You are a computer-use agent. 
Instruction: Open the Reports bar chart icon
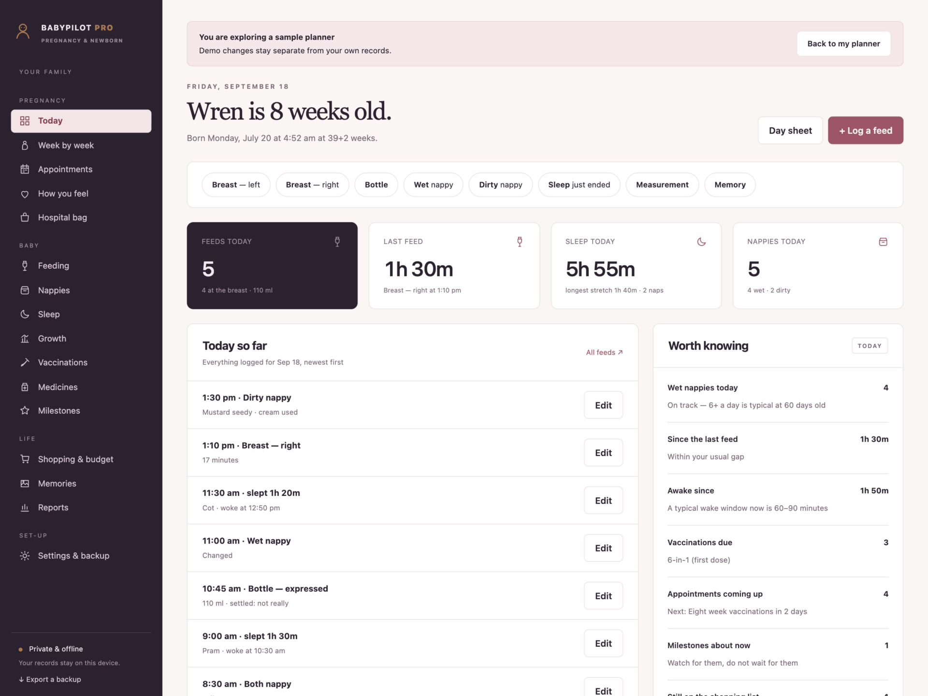pyautogui.click(x=25, y=507)
